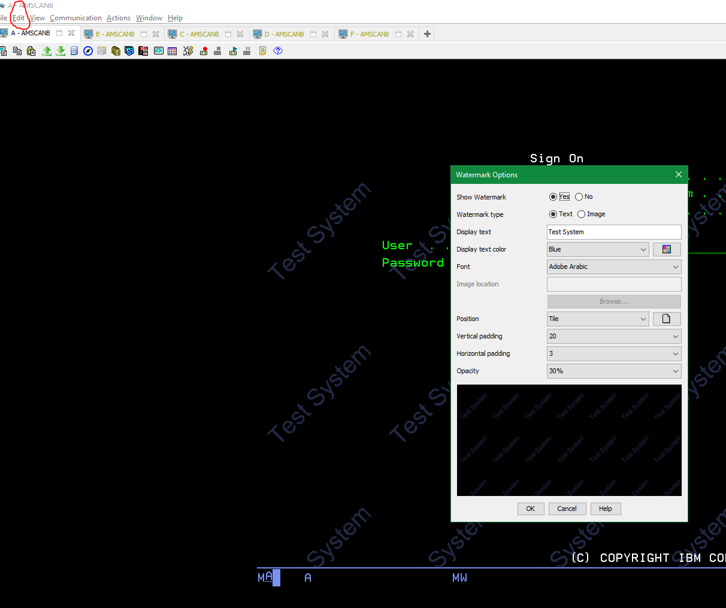
Task: Click the Paste toolbar icon
Action: (31, 51)
